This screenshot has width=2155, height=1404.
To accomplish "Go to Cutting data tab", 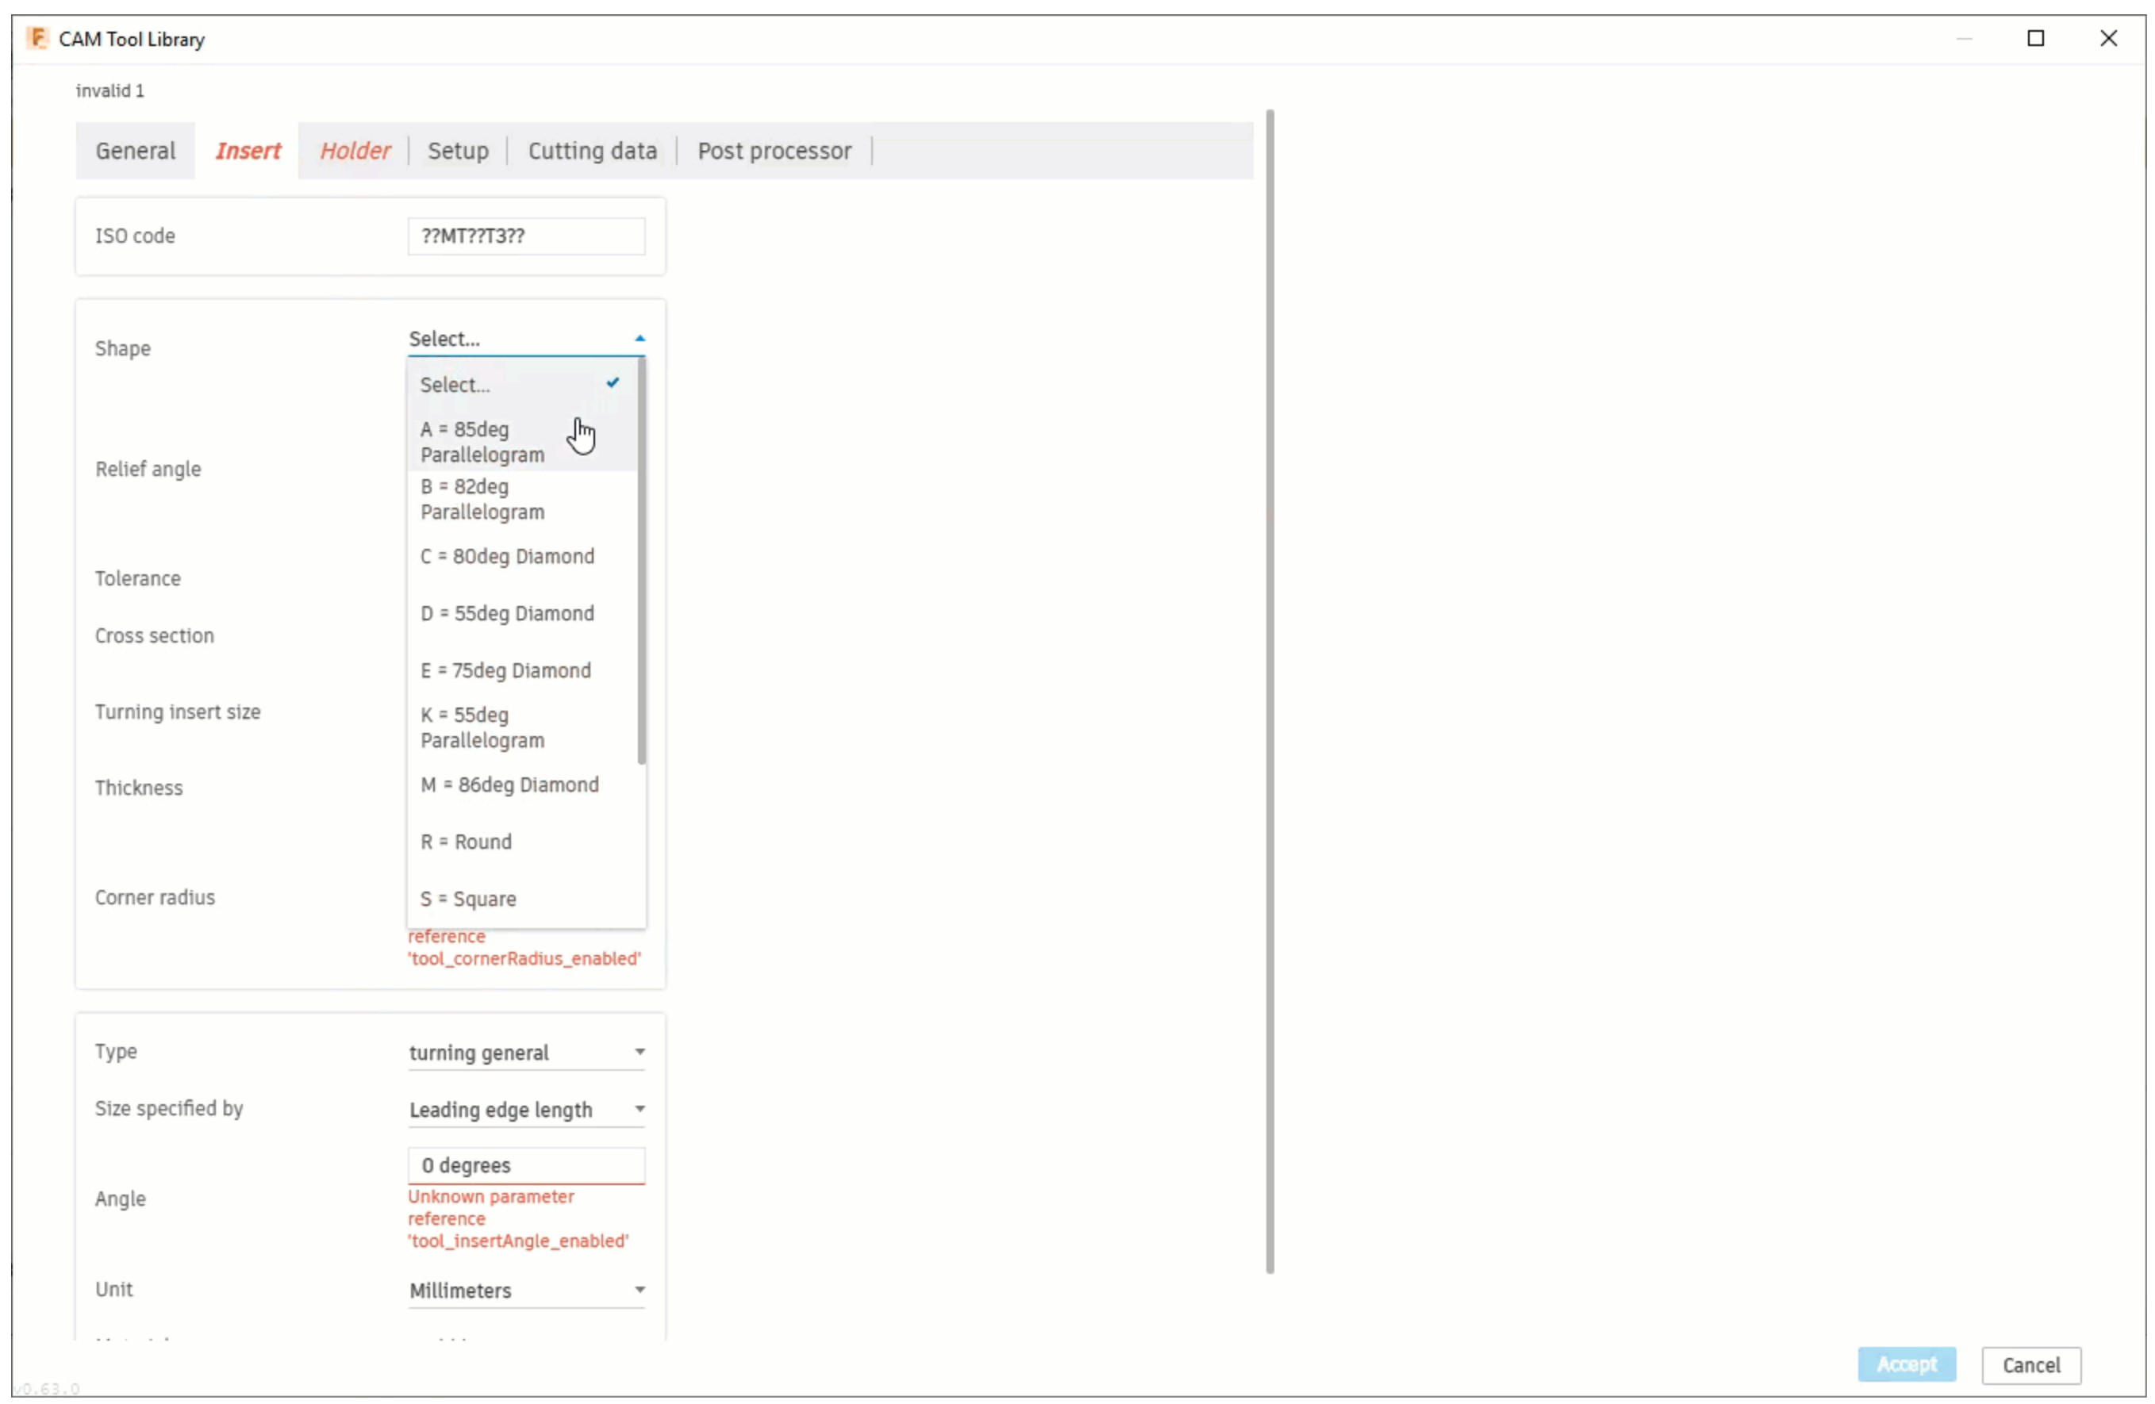I will 592,150.
